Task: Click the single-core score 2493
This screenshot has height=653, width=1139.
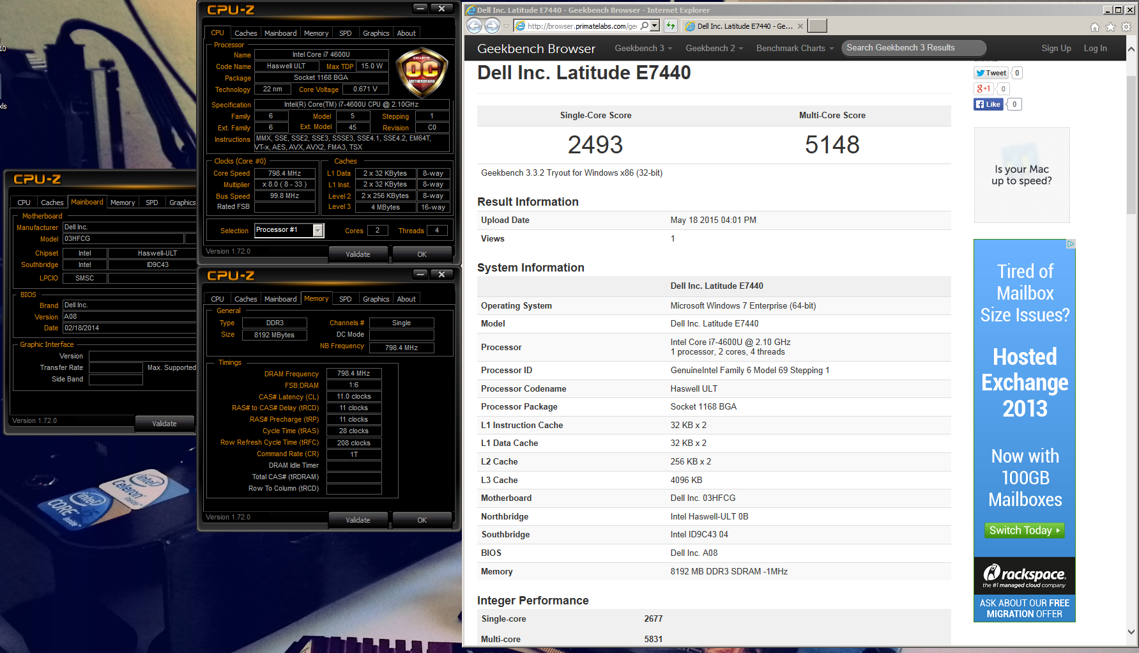Action: coord(595,145)
